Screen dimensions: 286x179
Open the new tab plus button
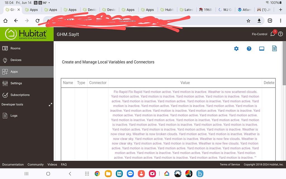click(280, 10)
